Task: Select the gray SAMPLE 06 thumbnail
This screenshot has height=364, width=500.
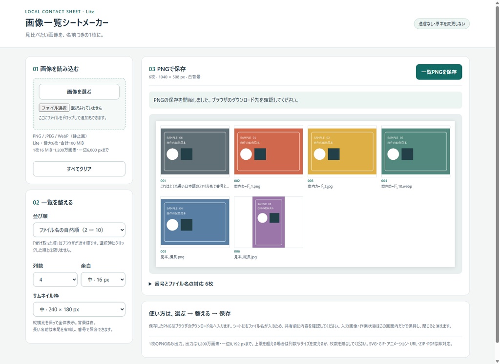Action: point(195,152)
